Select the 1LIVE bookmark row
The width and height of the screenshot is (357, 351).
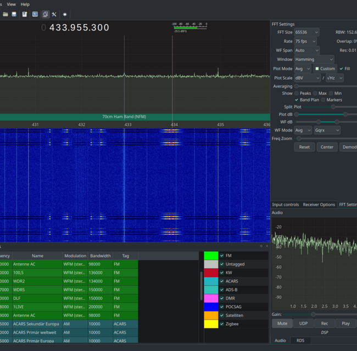point(69,307)
